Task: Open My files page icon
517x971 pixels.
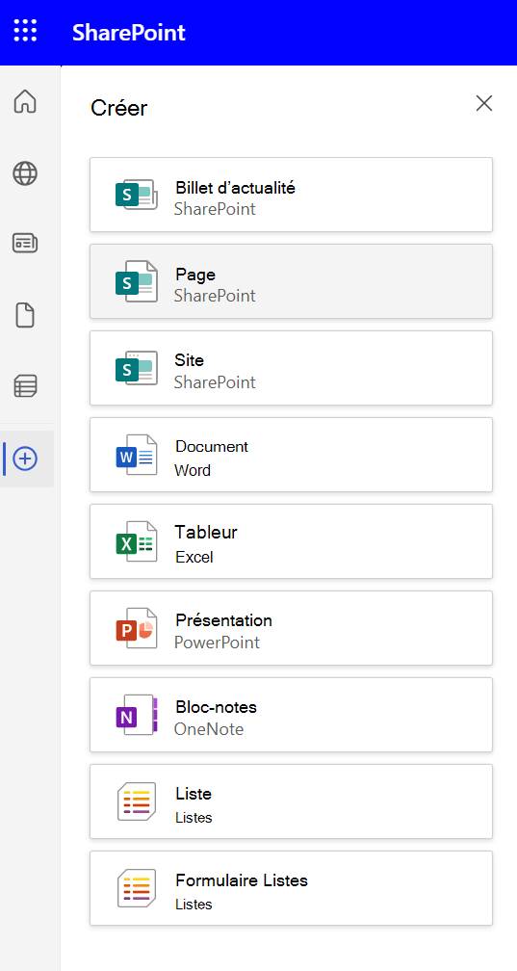Action: pos(25,316)
